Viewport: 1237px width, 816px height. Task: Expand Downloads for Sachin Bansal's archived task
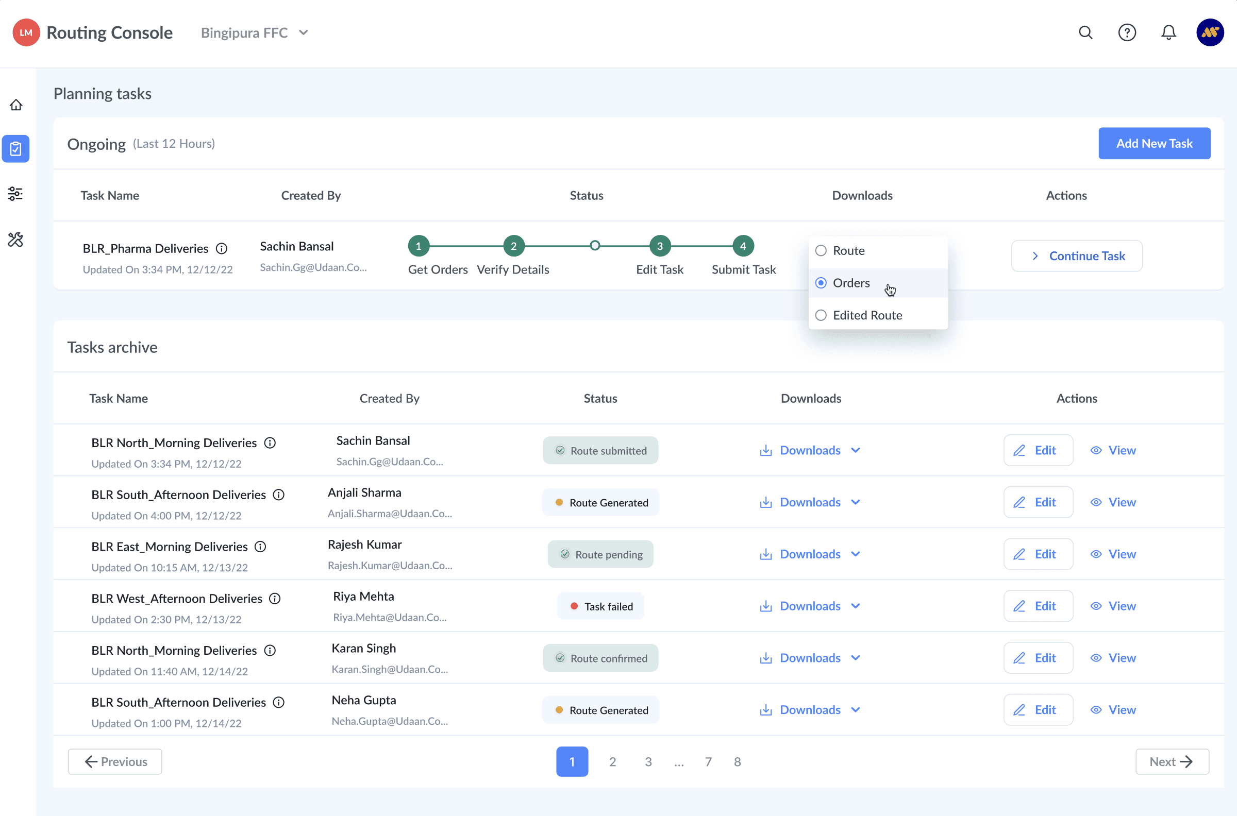(x=810, y=450)
